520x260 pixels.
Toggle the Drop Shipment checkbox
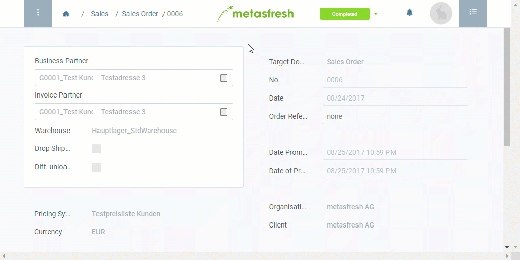pos(96,149)
